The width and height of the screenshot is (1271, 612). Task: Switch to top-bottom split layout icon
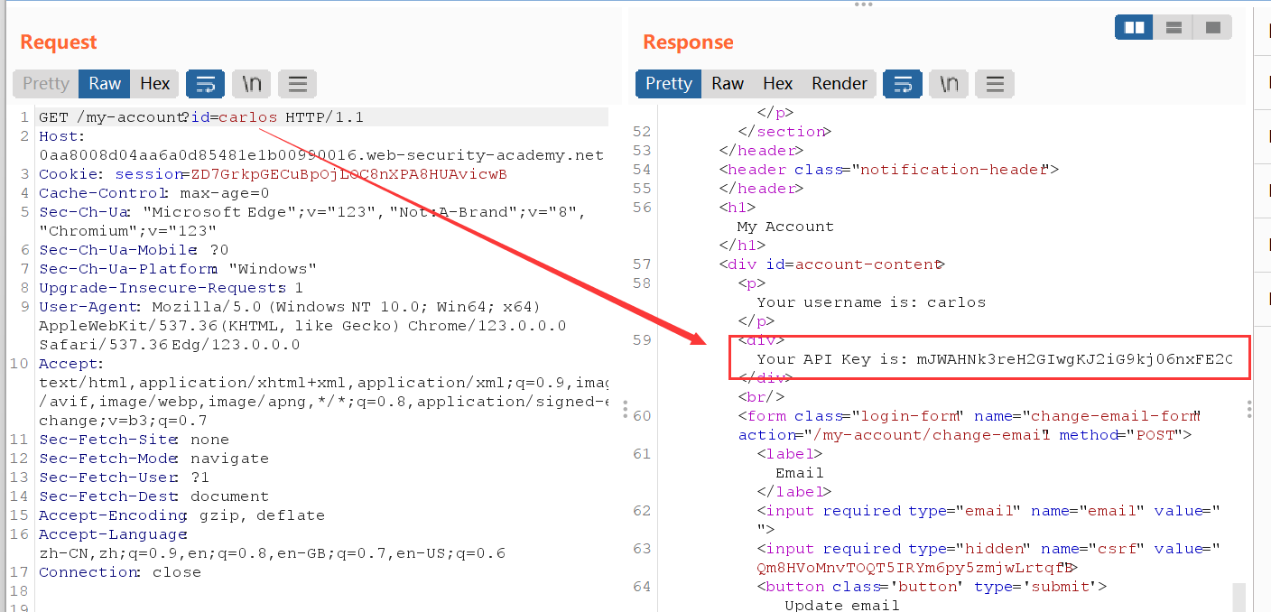[1174, 28]
